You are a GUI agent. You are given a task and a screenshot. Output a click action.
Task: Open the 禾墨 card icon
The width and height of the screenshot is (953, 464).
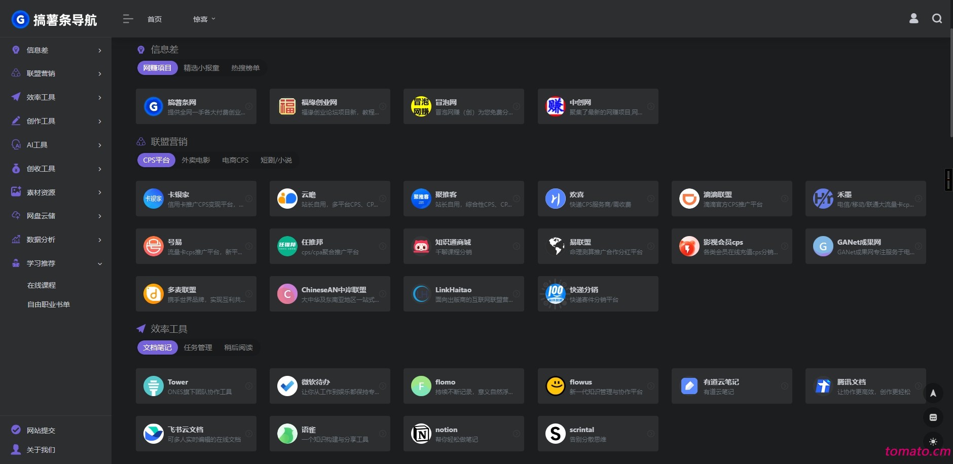(x=823, y=199)
